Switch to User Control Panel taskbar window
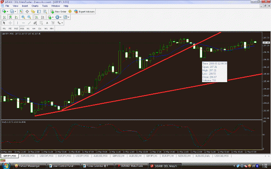 pyautogui.click(x=63, y=166)
